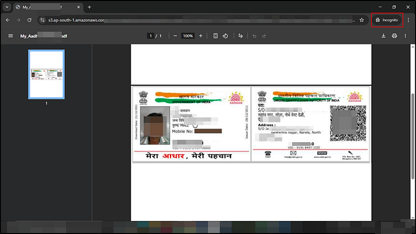
Task: Undo the last annotation
Action: coord(254,36)
